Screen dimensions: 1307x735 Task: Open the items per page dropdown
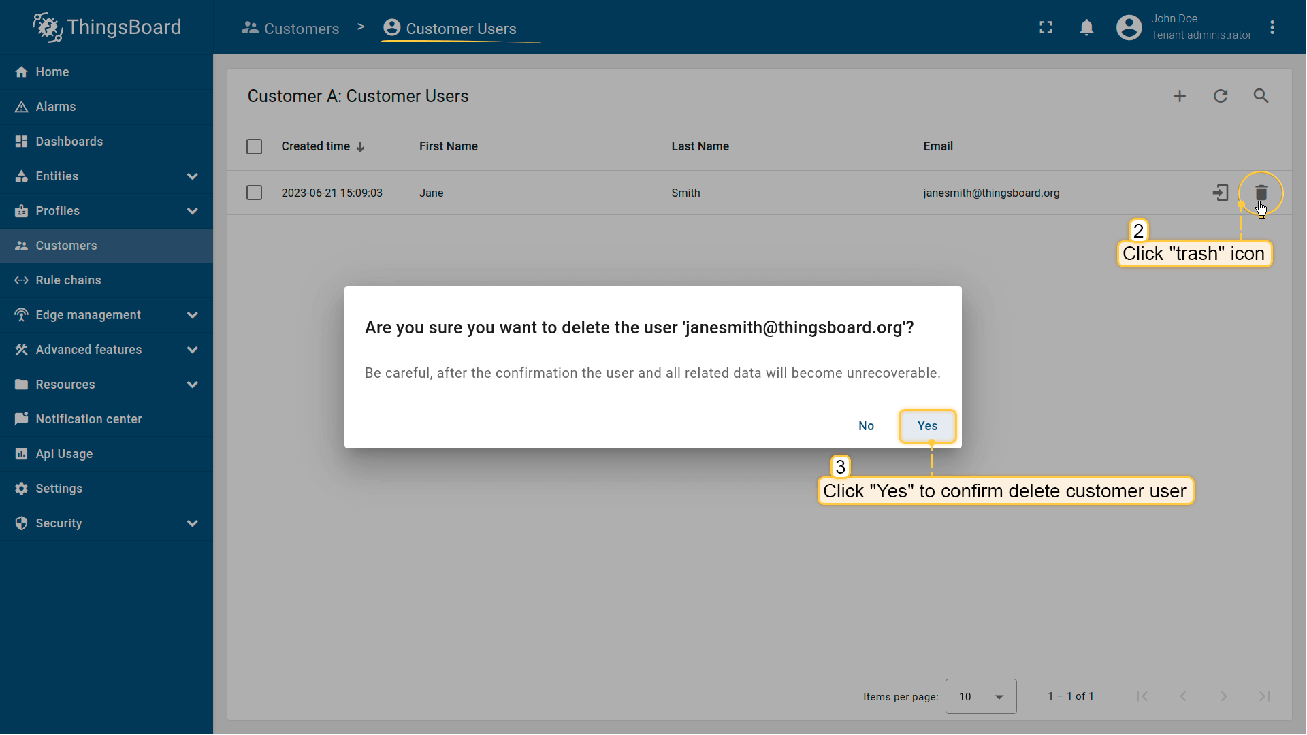[x=980, y=696]
